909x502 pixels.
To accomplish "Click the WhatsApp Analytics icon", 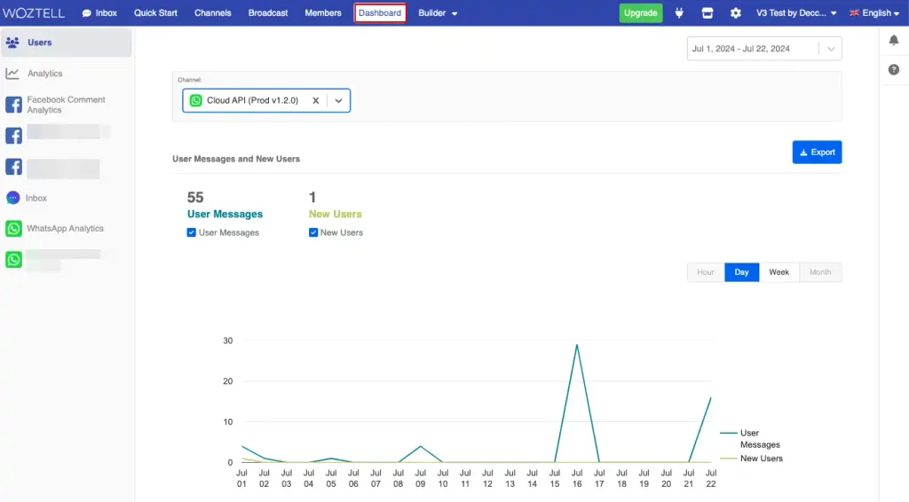I will point(13,228).
